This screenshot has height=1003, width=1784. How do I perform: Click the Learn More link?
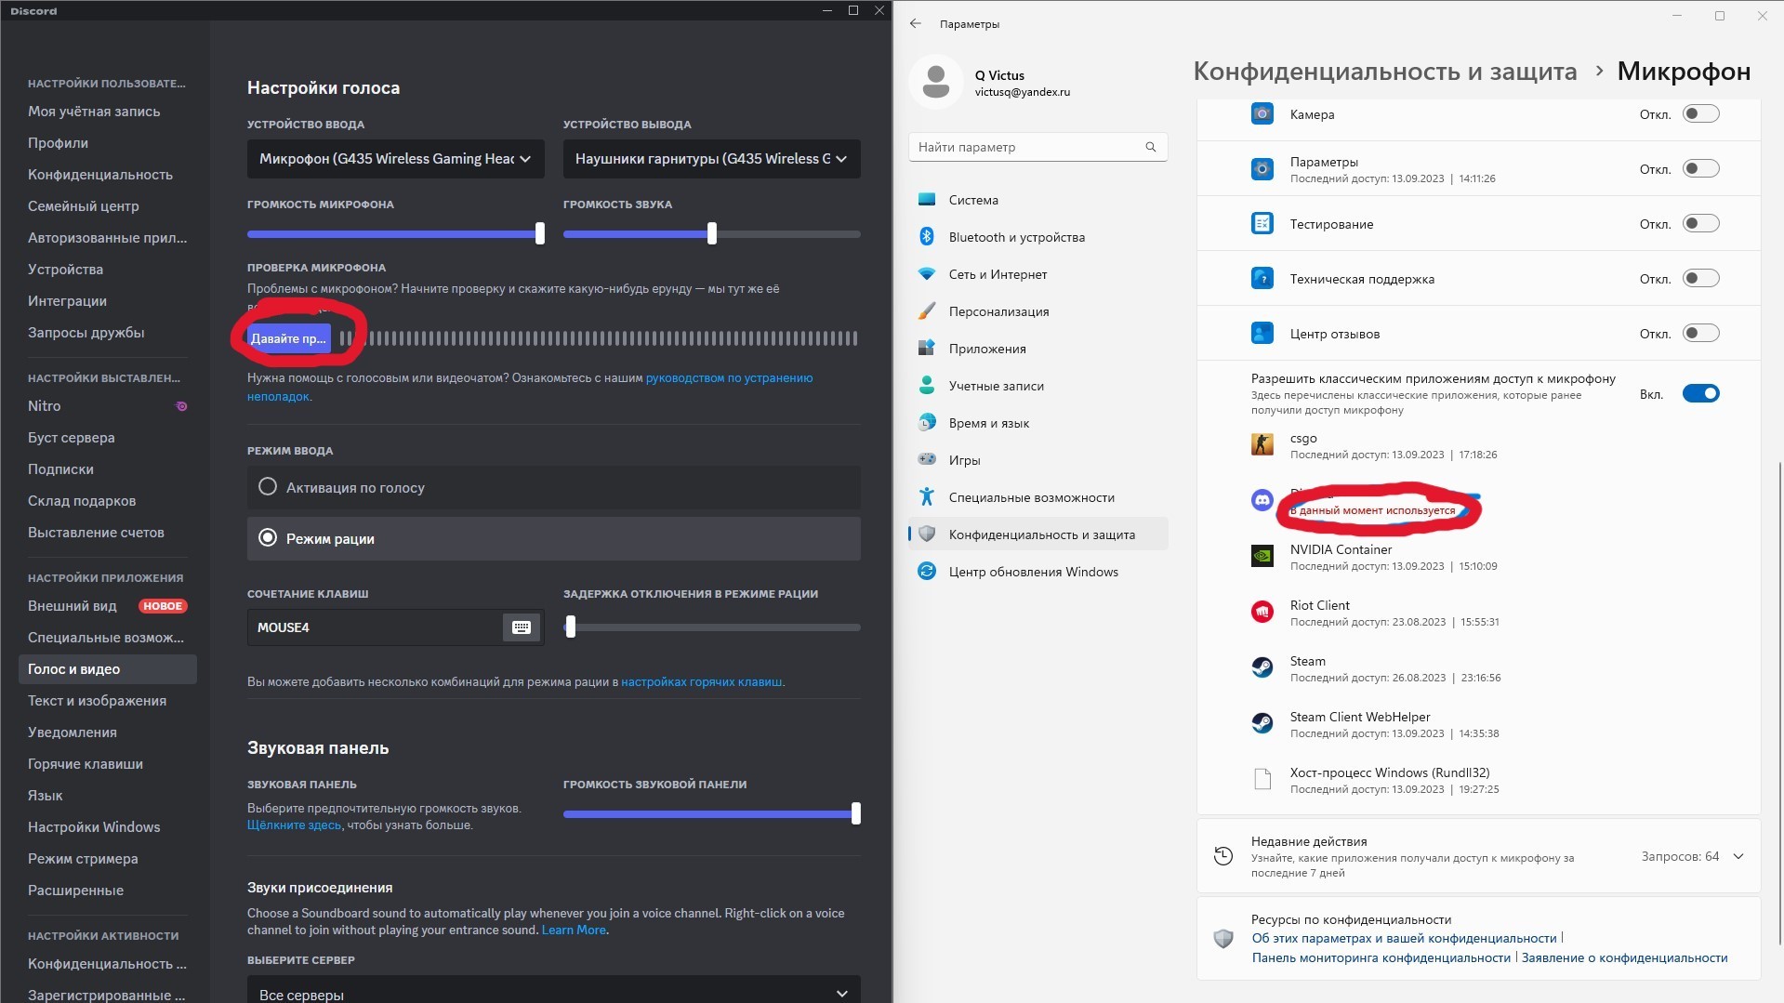point(574,930)
